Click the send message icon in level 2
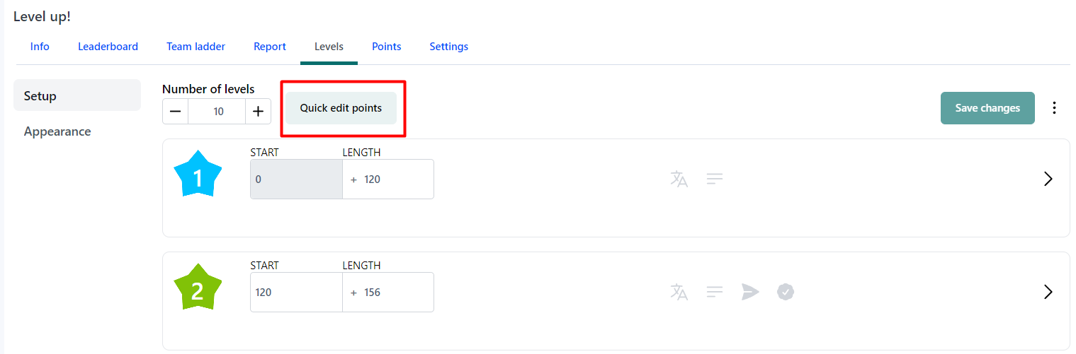Viewport: 1076px width, 354px height. click(750, 292)
